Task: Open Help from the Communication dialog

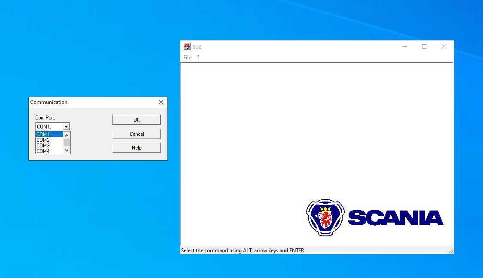Action: pos(136,147)
